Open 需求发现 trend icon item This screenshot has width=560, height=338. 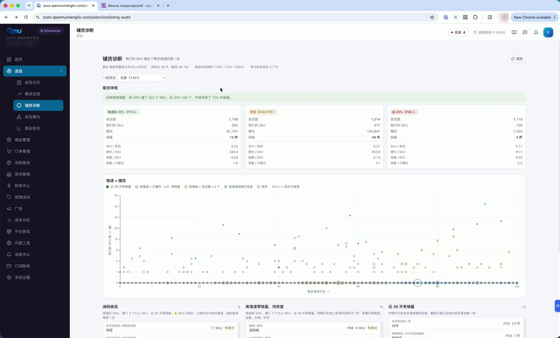point(19,94)
